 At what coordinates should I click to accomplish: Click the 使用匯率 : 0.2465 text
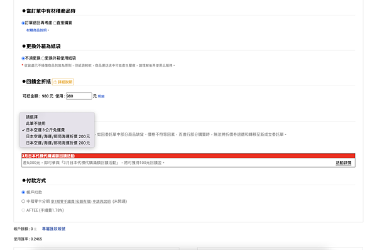pyautogui.click(x=28, y=239)
